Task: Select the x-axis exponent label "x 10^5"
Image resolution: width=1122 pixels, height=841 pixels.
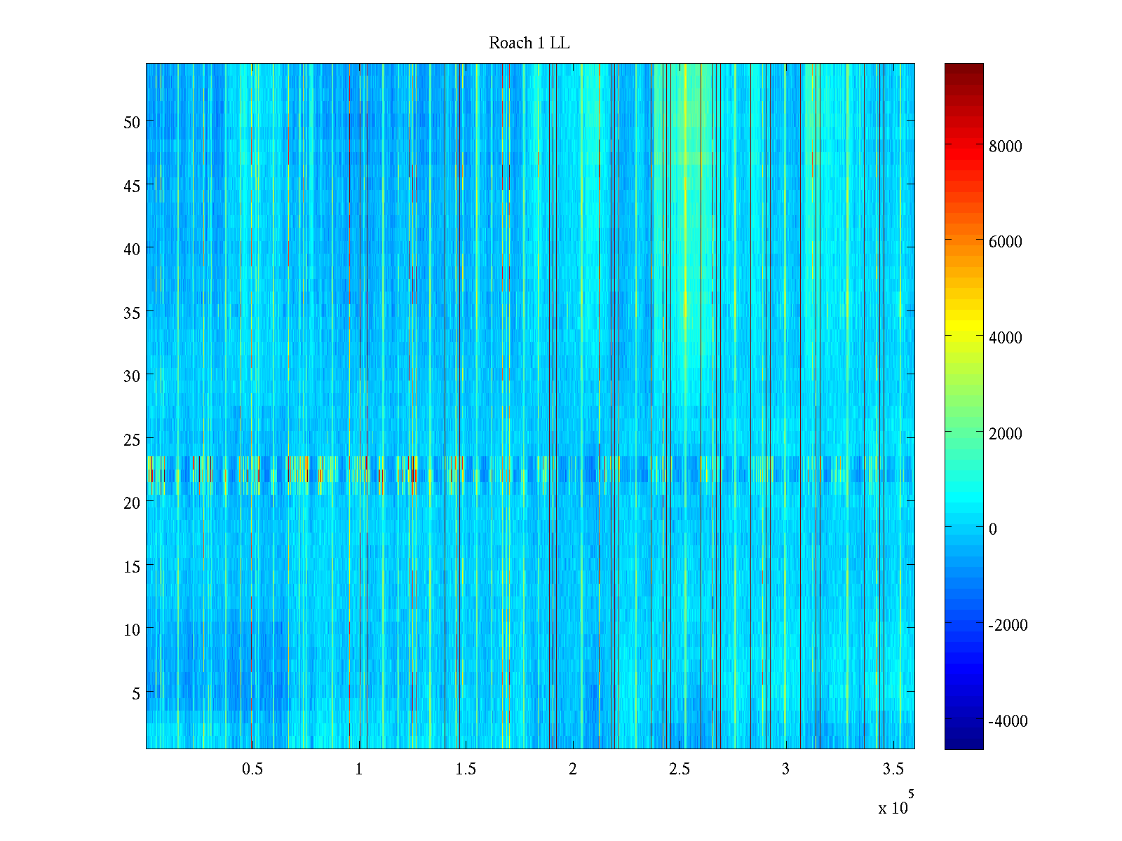Action: point(895,805)
